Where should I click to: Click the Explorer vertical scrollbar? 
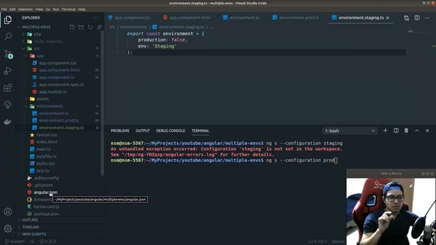(x=102, y=103)
